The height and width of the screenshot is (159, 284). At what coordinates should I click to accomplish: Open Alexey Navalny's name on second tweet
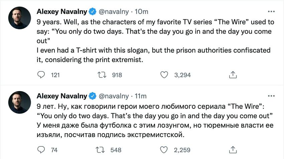click(x=62, y=96)
